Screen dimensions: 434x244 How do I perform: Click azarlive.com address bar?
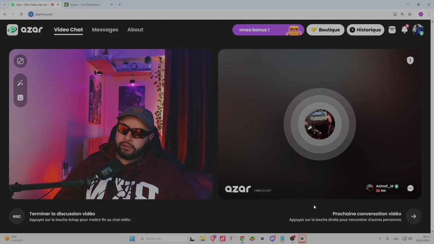pyautogui.click(x=210, y=14)
